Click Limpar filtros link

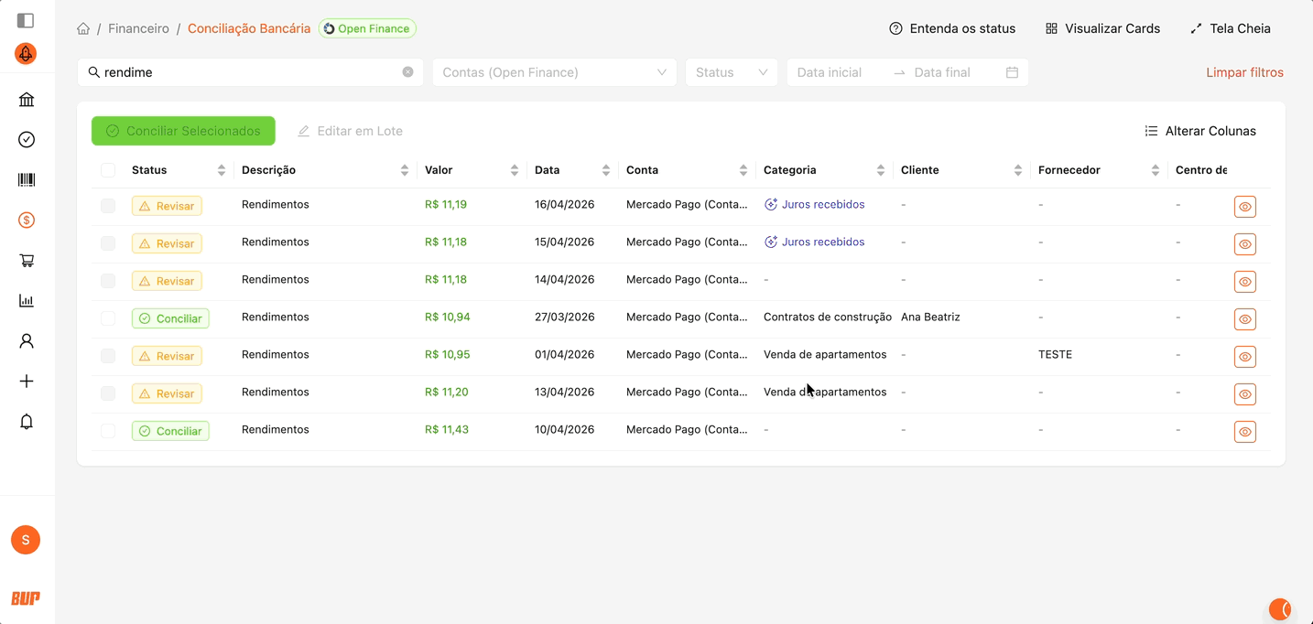1244,72
